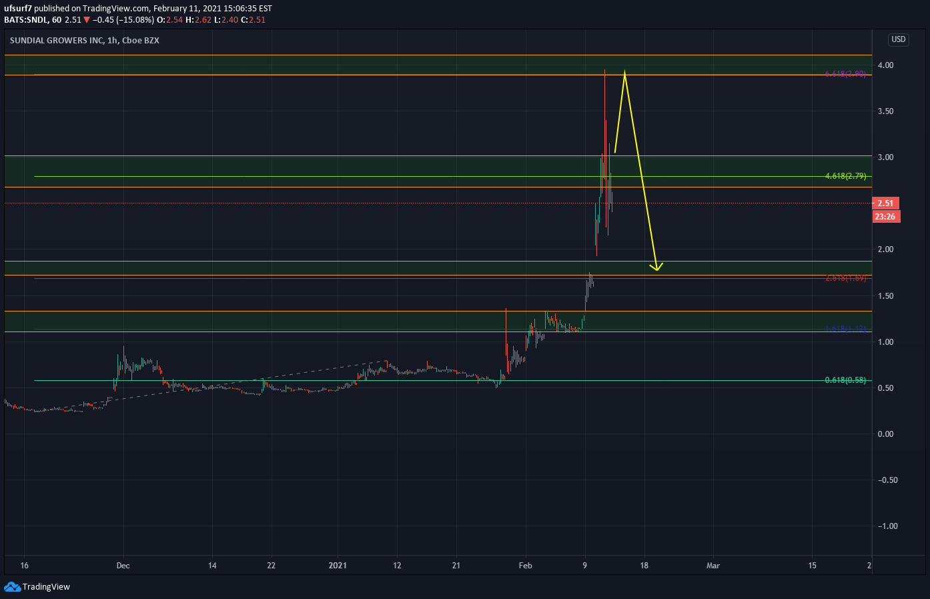This screenshot has width=930, height=599.
Task: Select the 0.618(0.58) Fibonacci level label
Action: click(x=845, y=380)
